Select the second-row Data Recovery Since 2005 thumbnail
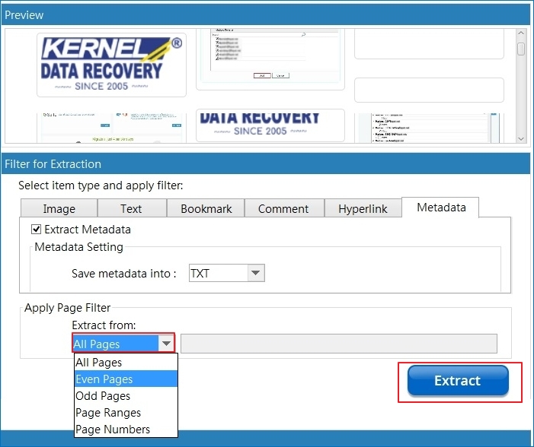The image size is (534, 447). point(270,125)
